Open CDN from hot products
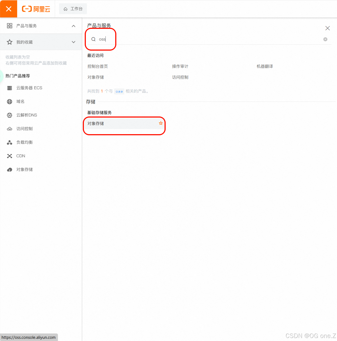The image size is (337, 341). [21, 156]
